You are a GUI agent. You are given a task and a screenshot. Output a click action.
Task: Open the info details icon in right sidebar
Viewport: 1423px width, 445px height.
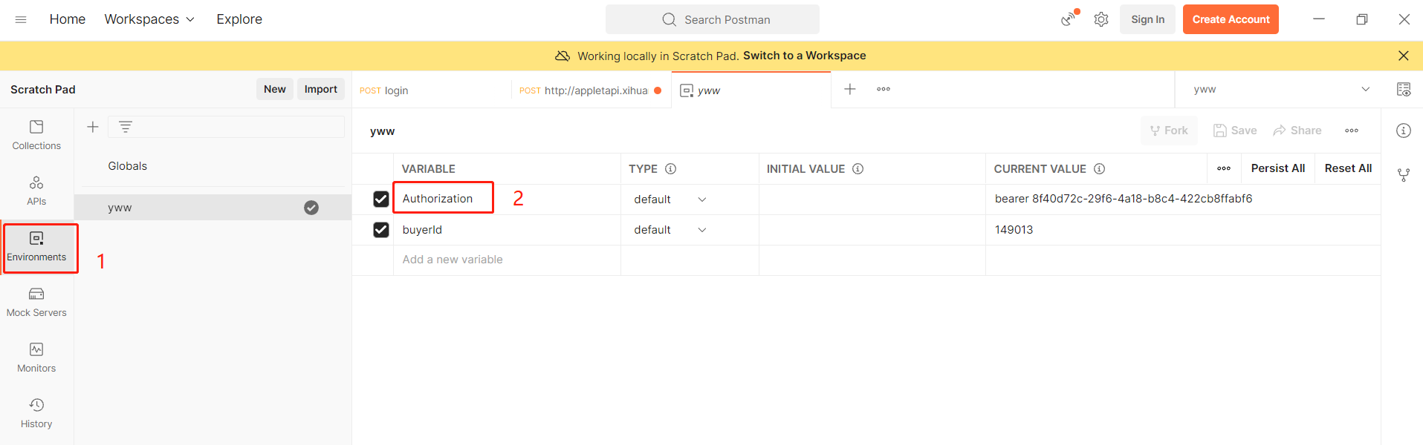tap(1404, 131)
